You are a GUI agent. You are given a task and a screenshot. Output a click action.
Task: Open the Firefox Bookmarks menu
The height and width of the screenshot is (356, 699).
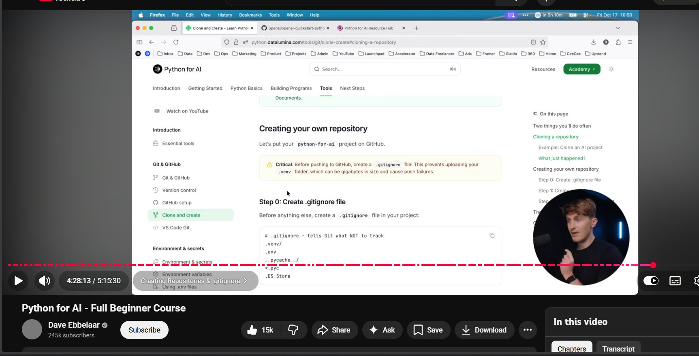(250, 15)
